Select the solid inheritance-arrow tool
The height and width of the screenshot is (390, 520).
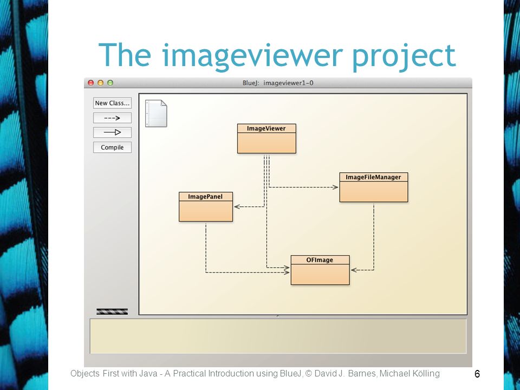pyautogui.click(x=112, y=132)
